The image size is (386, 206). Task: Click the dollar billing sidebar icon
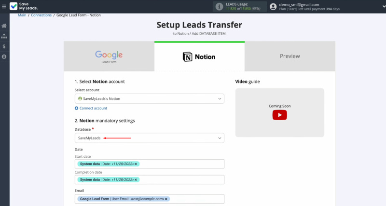(4, 46)
